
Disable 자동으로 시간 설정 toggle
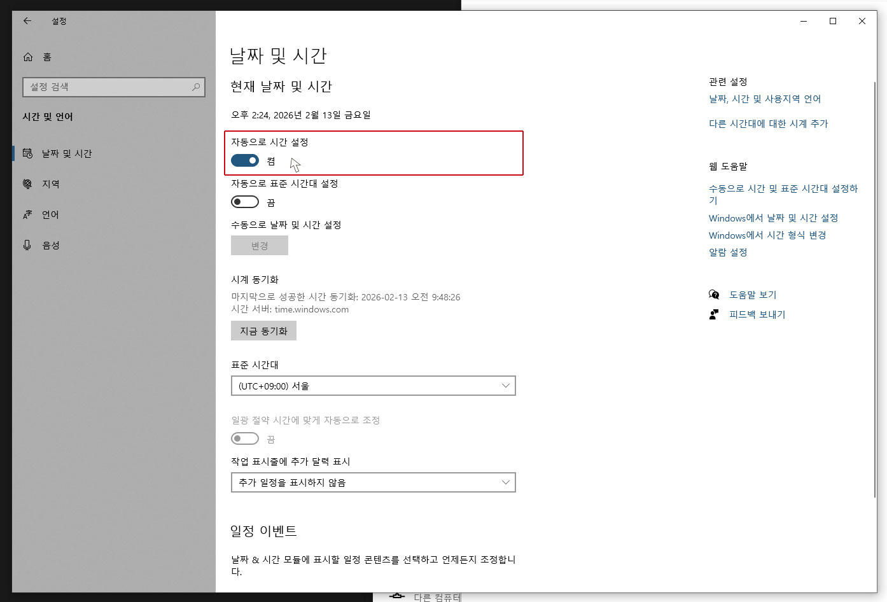point(245,160)
